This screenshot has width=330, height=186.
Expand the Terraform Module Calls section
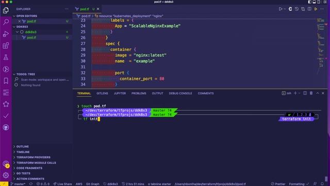(x=36, y=163)
